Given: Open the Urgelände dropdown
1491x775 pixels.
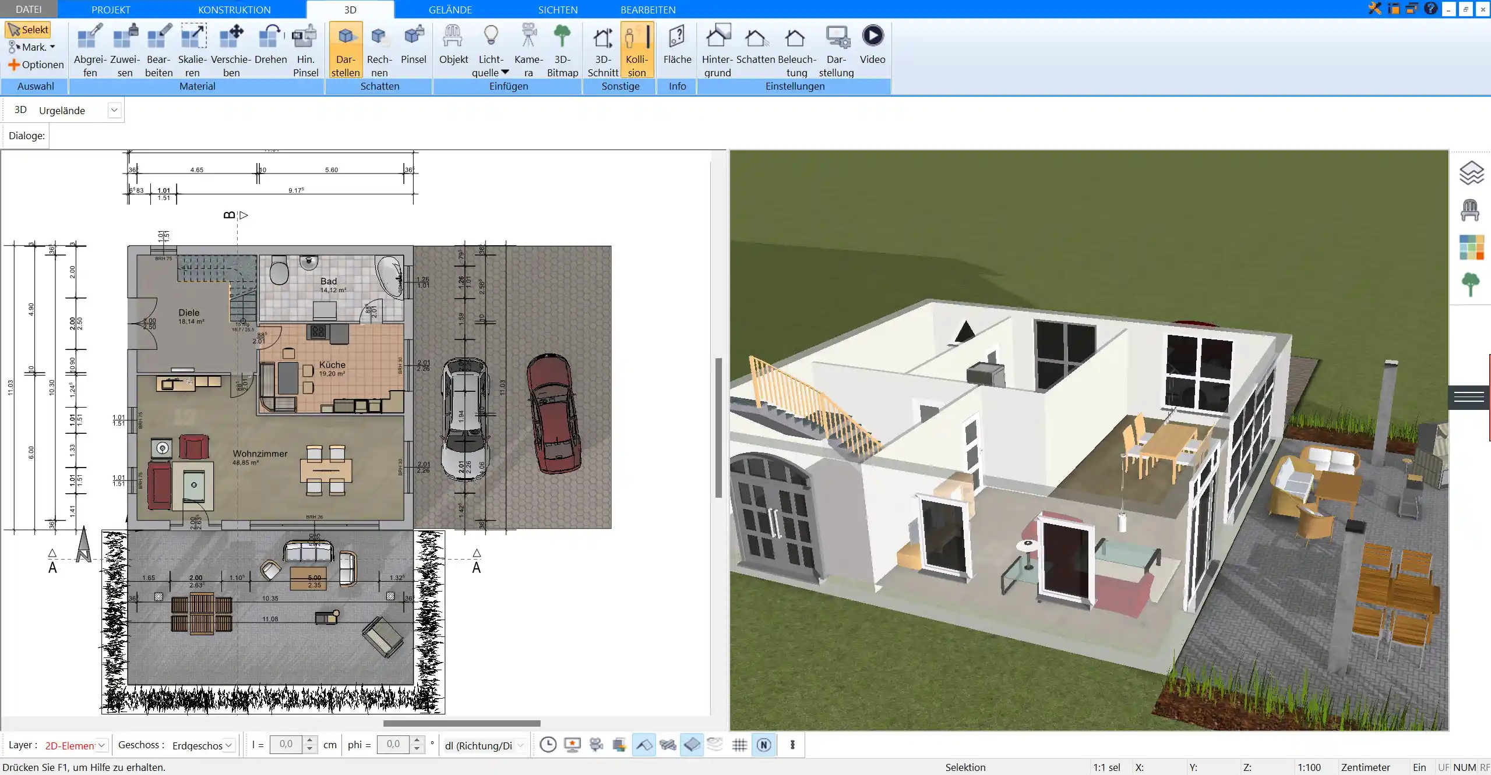Looking at the screenshot, I should point(114,110).
